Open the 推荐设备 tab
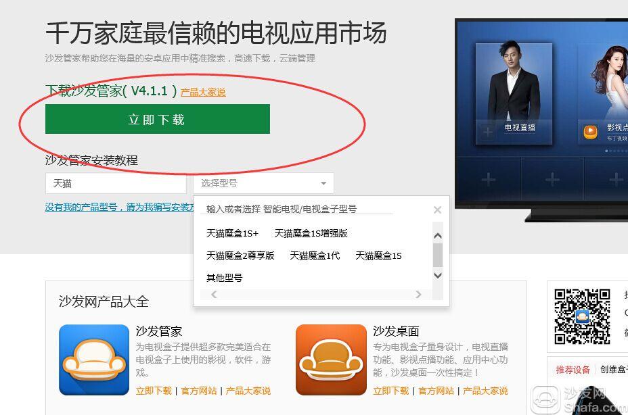This screenshot has width=628, height=415. [x=573, y=370]
